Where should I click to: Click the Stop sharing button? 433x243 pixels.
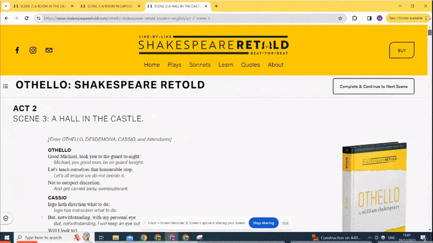click(264, 223)
